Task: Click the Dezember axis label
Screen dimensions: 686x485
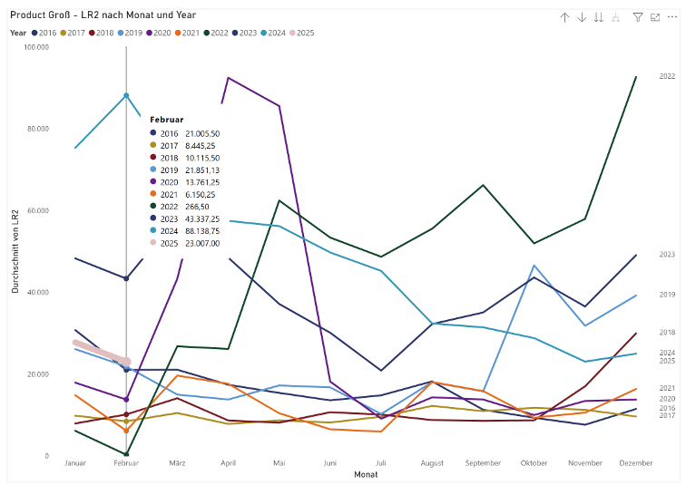Action: [635, 463]
